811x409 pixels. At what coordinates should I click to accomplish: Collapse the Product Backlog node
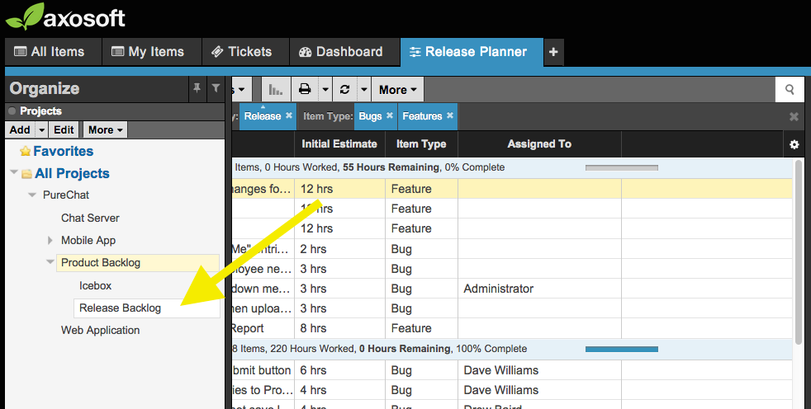pyautogui.click(x=50, y=262)
